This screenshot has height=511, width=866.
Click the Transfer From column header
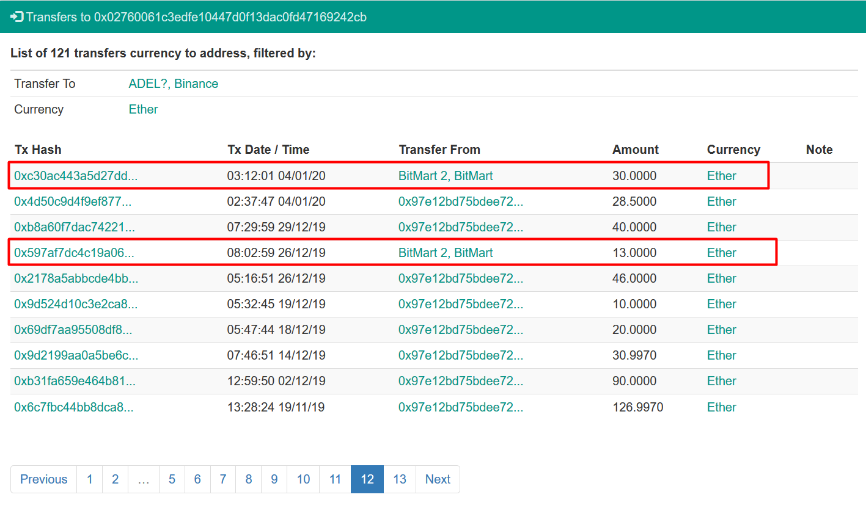[439, 150]
